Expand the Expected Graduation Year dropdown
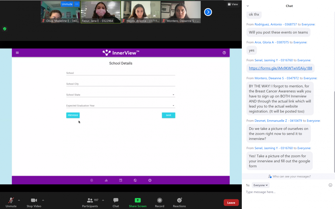Viewport: 335px width, 209px height. (121, 106)
